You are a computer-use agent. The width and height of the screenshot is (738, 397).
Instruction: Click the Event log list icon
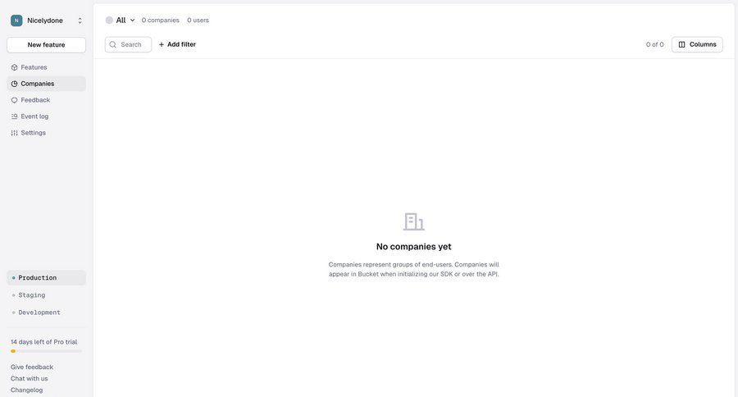tap(14, 116)
